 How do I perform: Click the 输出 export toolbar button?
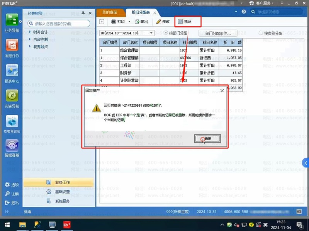point(141,22)
